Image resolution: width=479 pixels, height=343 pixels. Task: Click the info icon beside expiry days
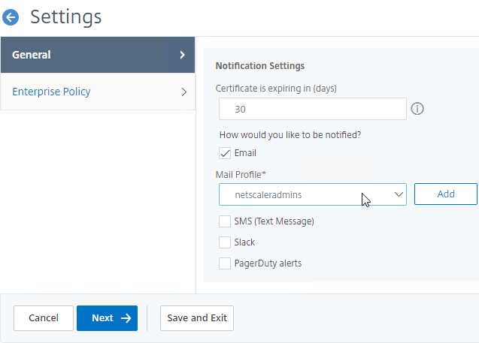(x=417, y=109)
